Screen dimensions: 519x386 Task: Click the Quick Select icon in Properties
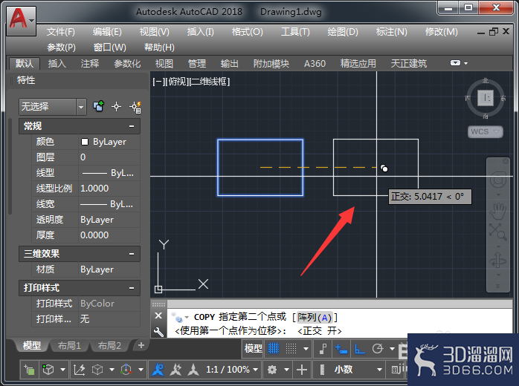(x=136, y=107)
